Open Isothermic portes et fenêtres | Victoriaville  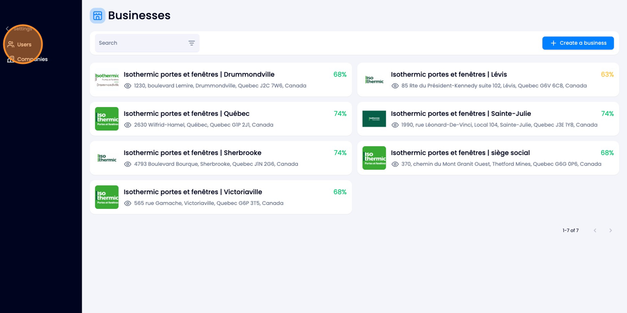point(193,192)
